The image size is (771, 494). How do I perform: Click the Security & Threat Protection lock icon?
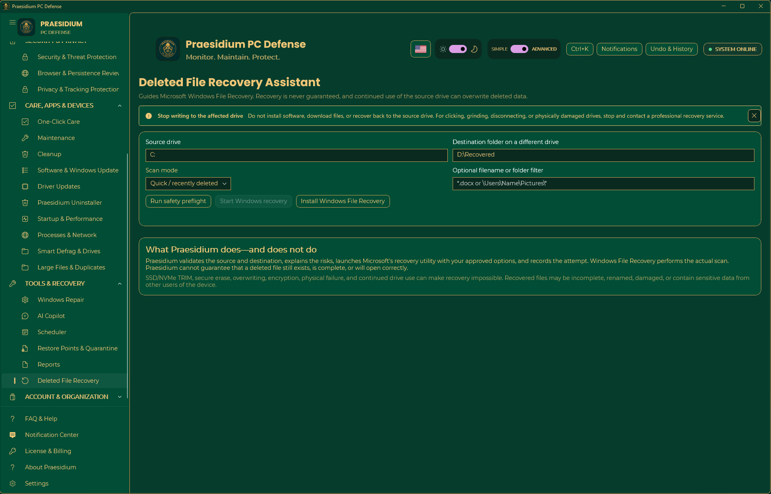tap(25, 57)
